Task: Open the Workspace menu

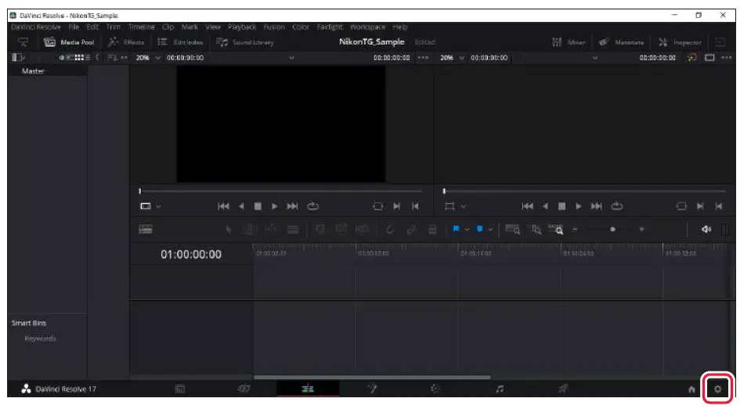Action: pos(367,27)
